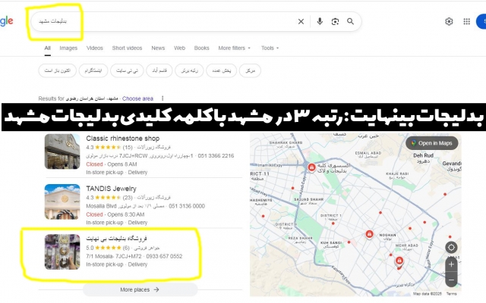Zoom out on the map with minus

[452, 280]
